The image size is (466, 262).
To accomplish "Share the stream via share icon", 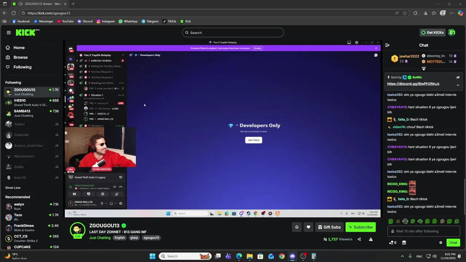I will click(359, 239).
